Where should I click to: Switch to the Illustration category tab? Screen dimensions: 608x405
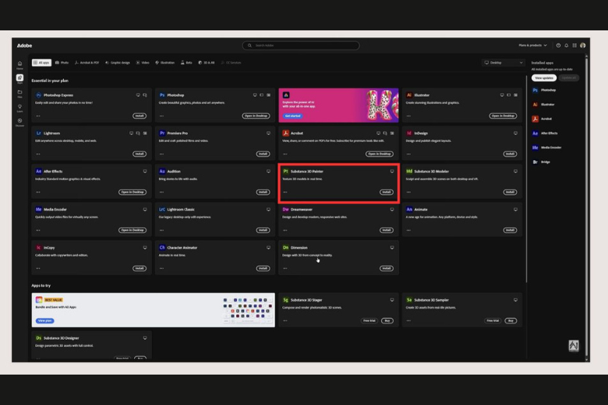(164, 63)
